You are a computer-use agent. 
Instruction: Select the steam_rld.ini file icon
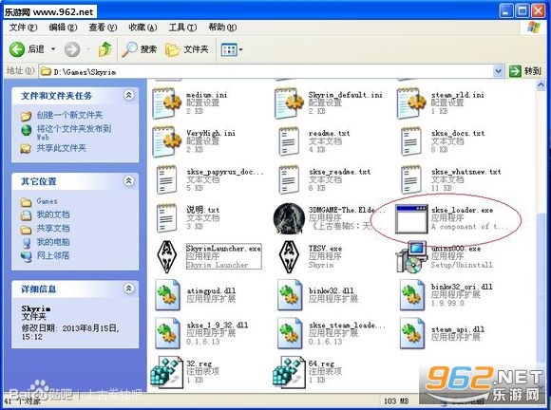point(411,103)
